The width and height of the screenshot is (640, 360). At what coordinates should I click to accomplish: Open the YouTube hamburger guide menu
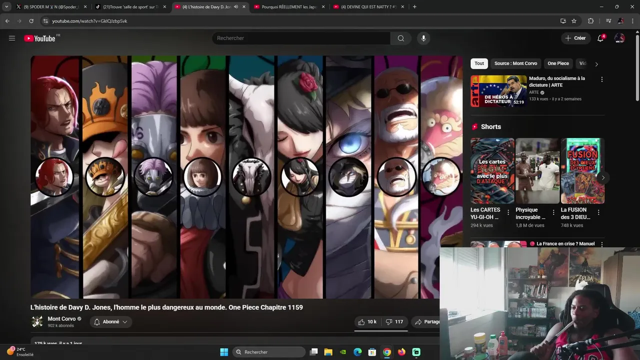12,38
